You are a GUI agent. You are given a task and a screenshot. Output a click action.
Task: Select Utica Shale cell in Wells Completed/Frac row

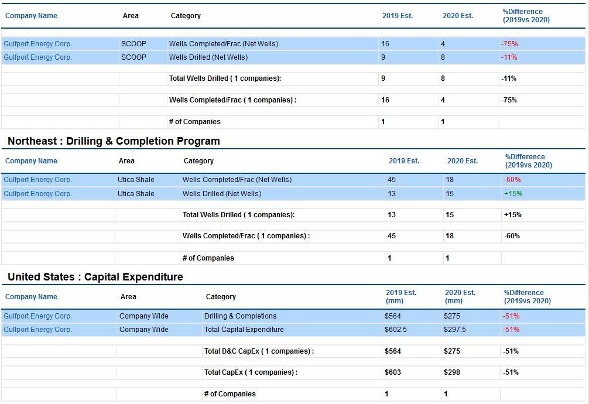tap(136, 180)
